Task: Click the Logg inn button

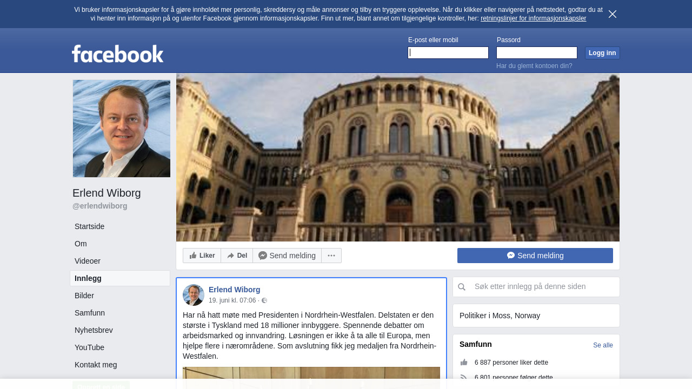Action: coord(602,52)
